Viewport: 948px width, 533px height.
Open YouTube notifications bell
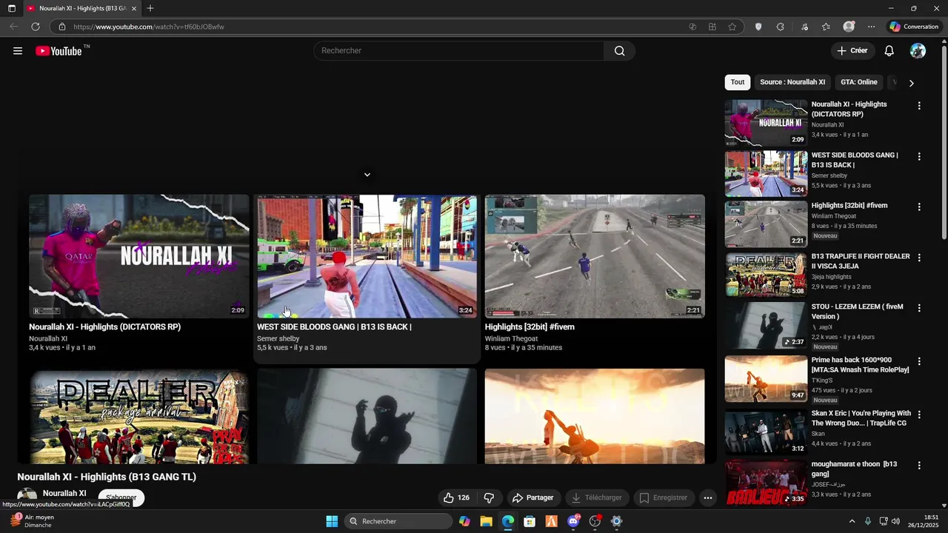pyautogui.click(x=889, y=51)
